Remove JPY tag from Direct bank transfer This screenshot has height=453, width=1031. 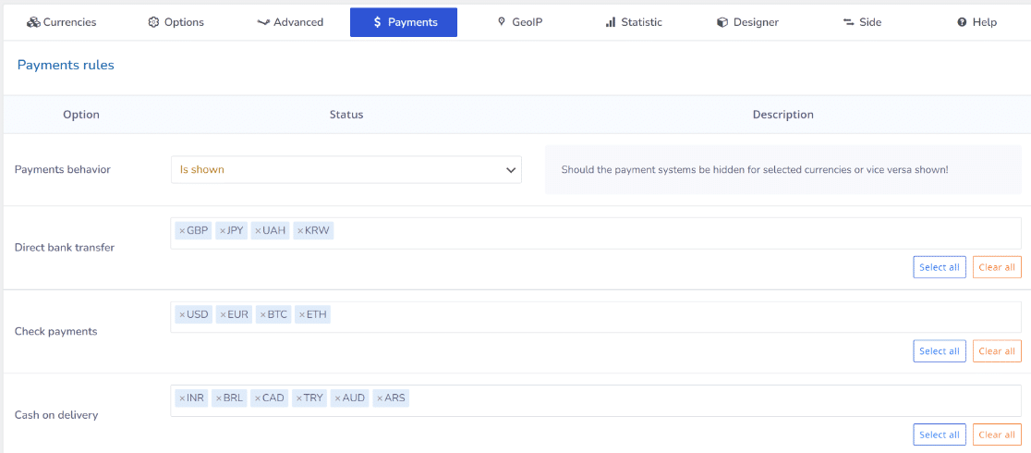(x=223, y=231)
